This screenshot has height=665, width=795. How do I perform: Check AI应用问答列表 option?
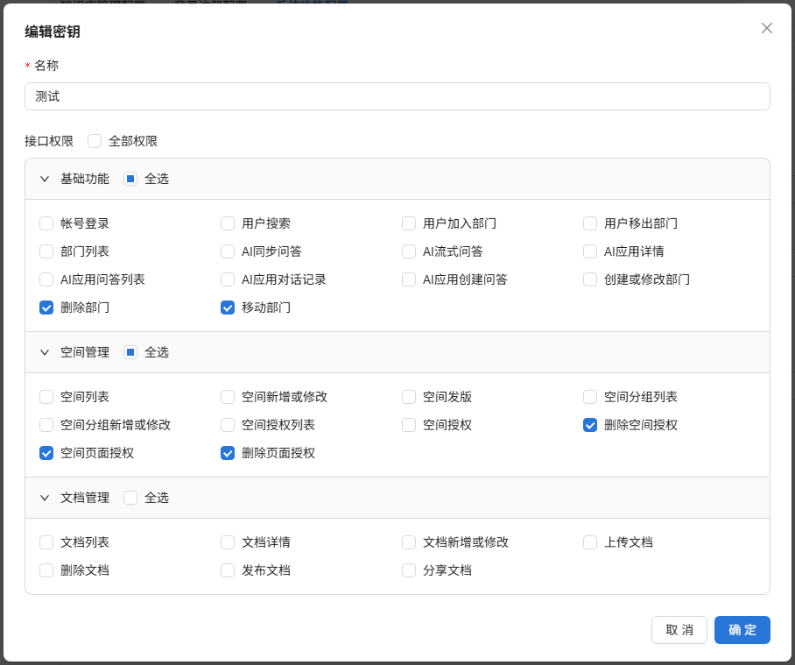[46, 279]
